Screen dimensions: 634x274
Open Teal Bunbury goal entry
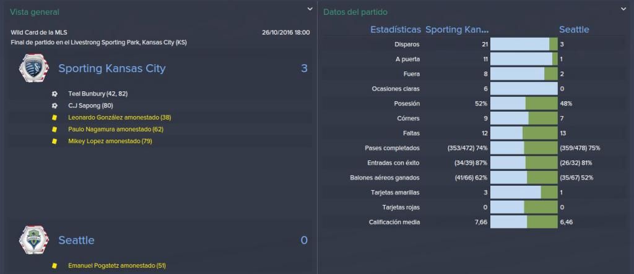pyautogui.click(x=98, y=93)
